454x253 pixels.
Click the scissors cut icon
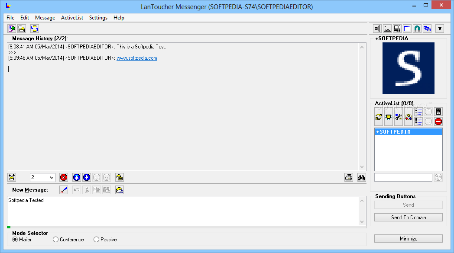point(87,190)
